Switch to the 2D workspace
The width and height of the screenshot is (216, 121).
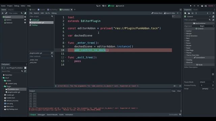(99, 6)
